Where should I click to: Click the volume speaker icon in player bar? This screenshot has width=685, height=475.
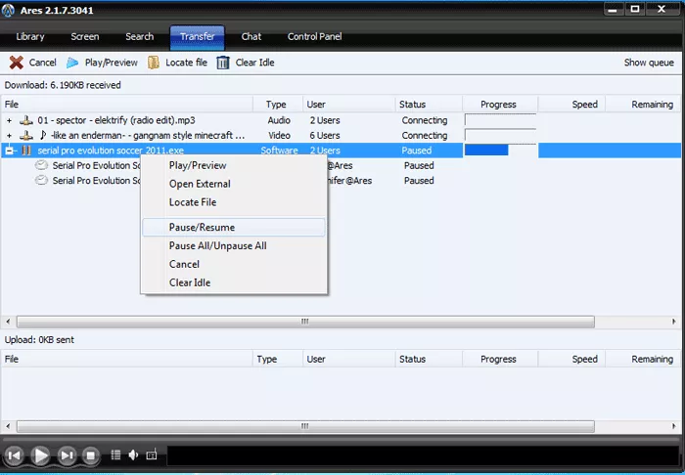click(133, 454)
